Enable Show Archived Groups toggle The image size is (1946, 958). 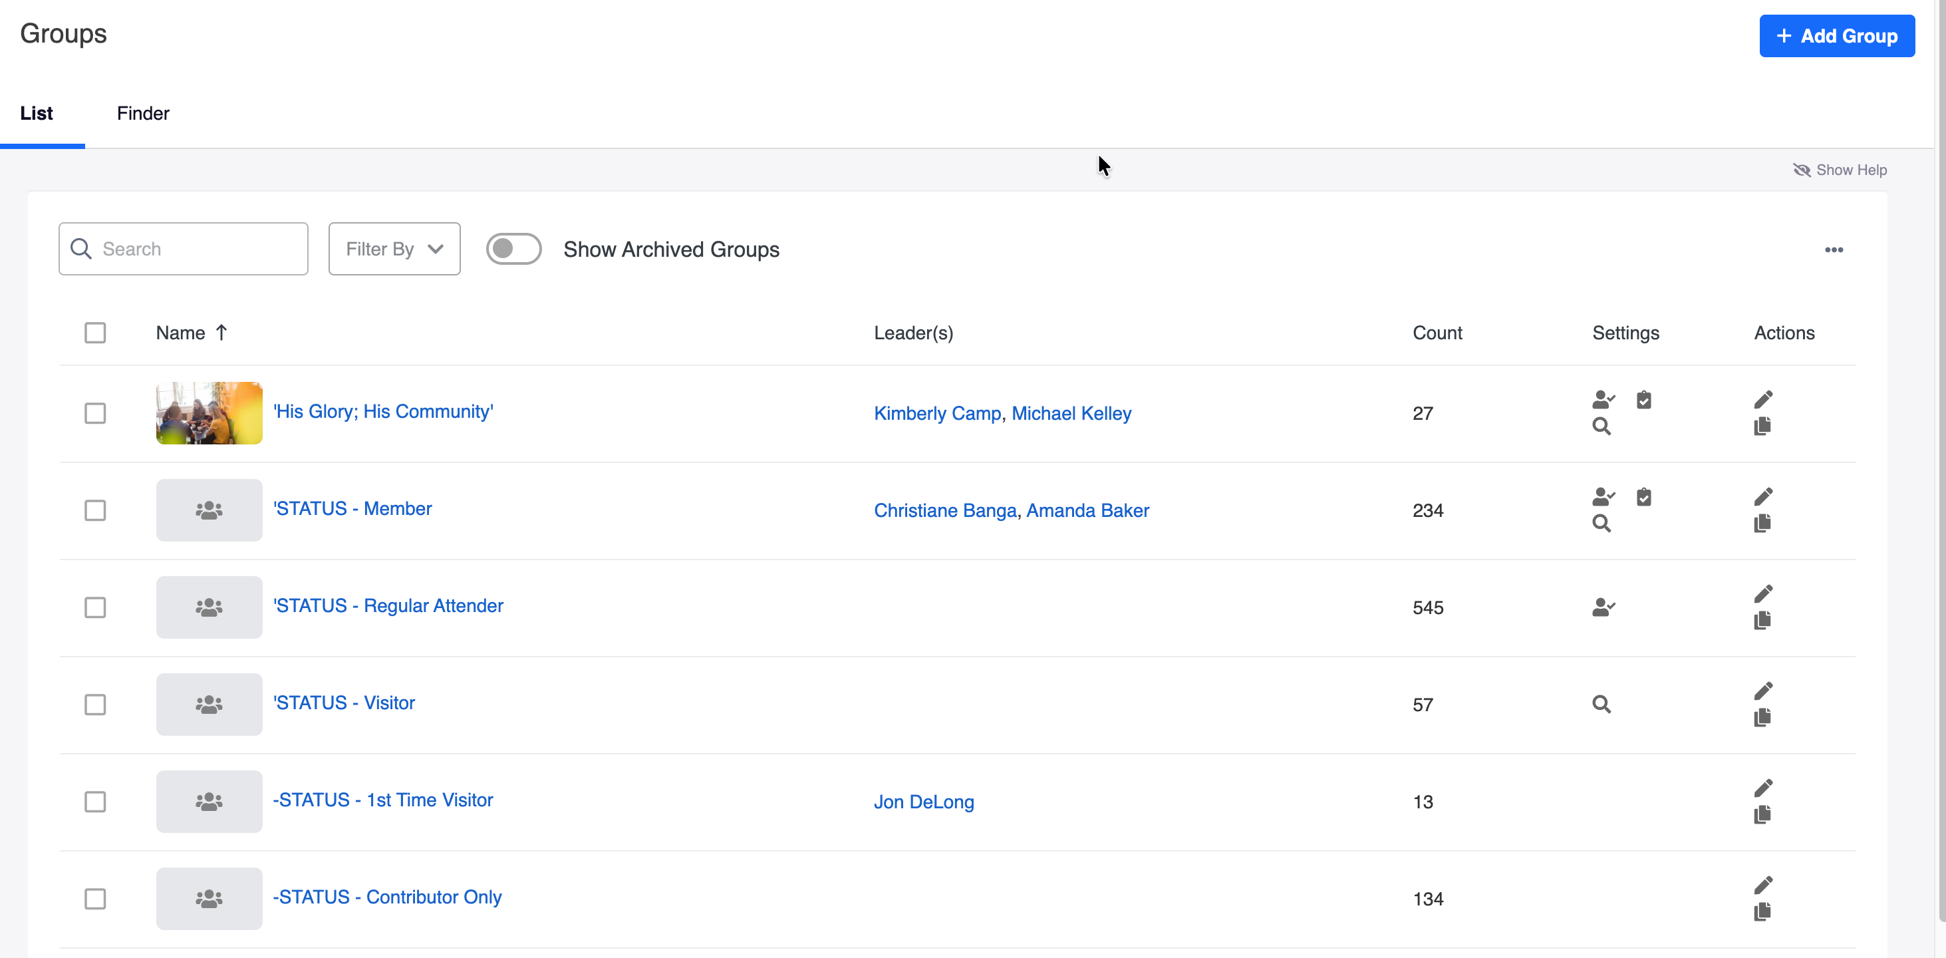(513, 249)
